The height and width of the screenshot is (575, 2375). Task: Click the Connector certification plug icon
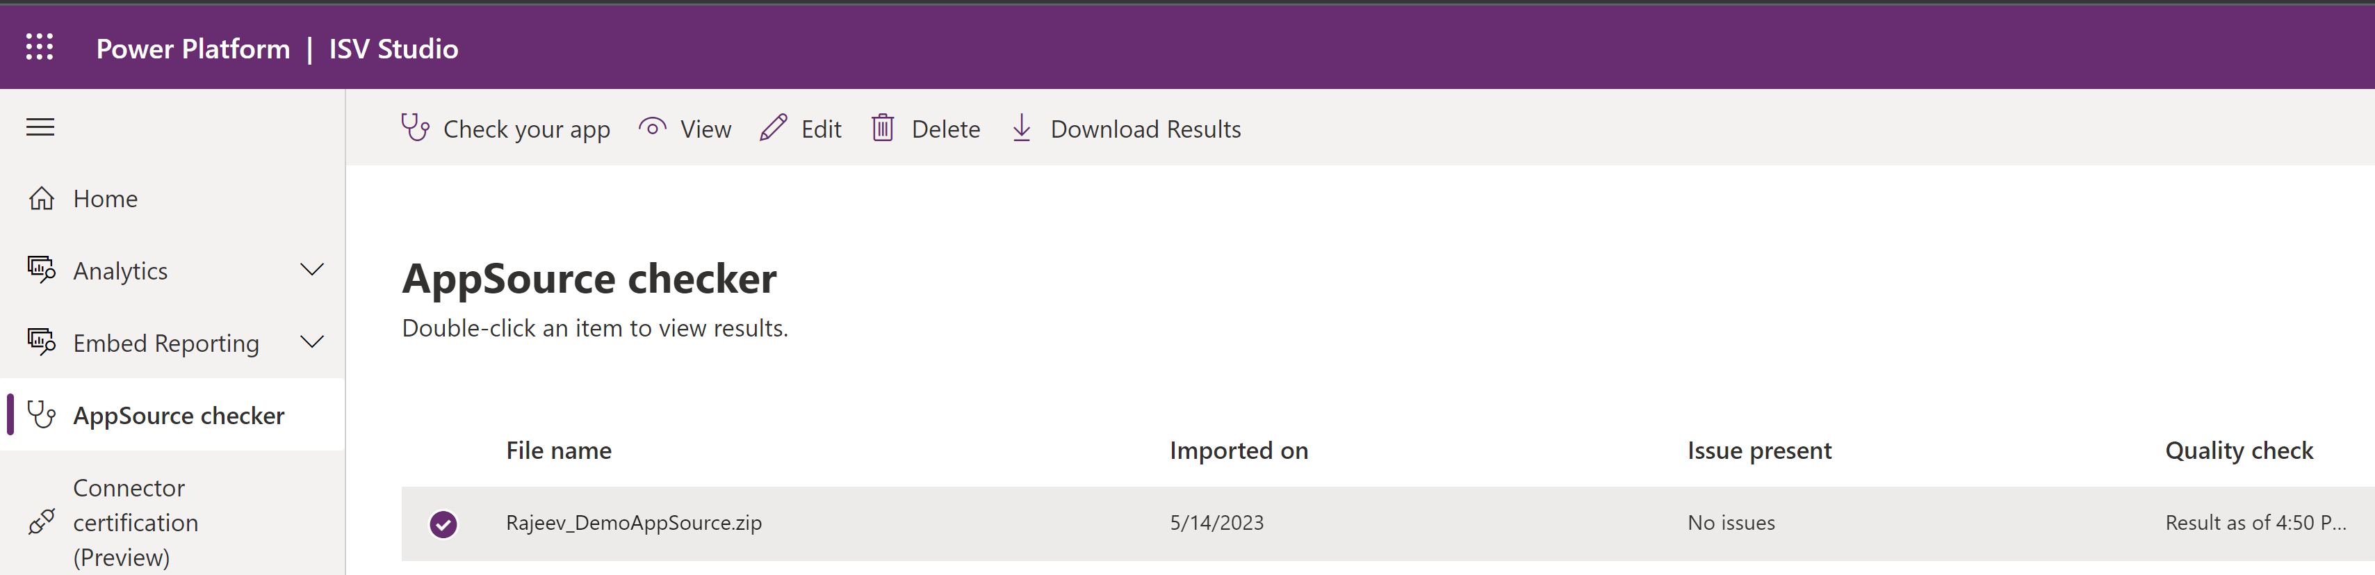click(42, 522)
